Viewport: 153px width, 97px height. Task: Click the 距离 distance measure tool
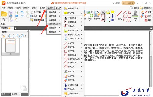tap(148, 12)
